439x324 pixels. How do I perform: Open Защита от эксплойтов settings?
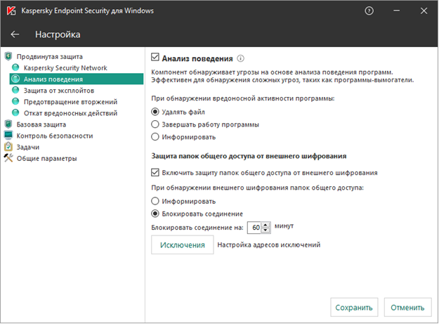coord(58,91)
